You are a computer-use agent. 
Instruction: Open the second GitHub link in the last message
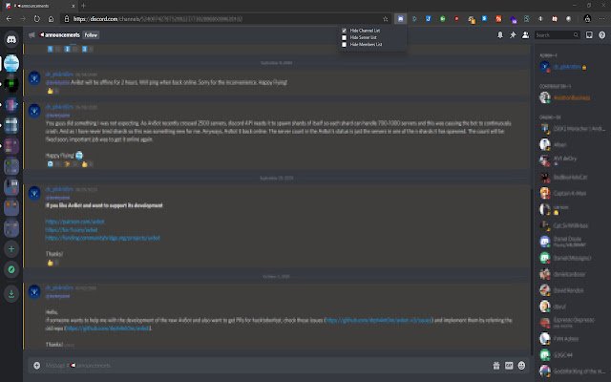click(x=108, y=329)
